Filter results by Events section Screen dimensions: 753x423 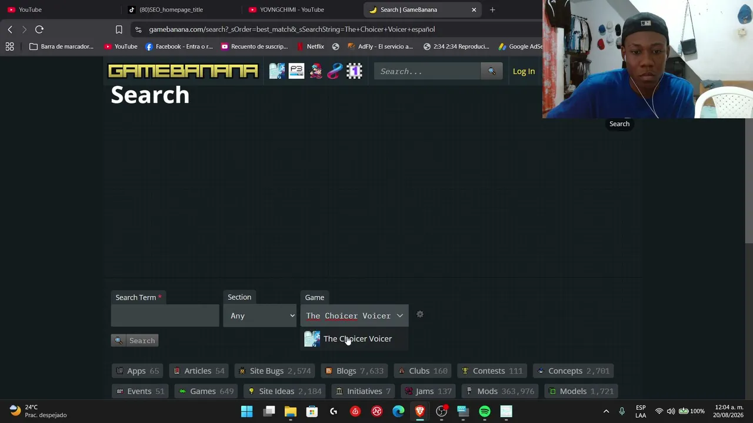coord(140,391)
